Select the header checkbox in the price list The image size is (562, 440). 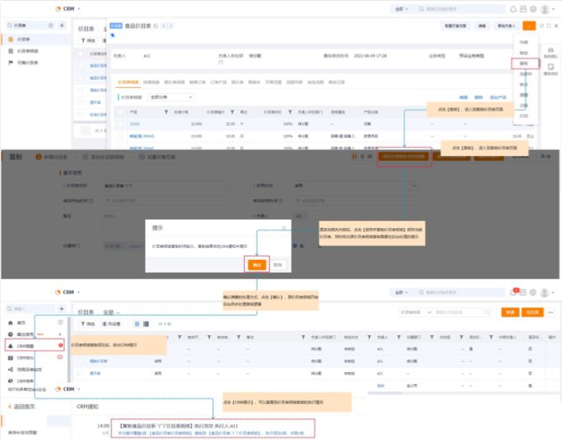pyautogui.click(x=82, y=54)
